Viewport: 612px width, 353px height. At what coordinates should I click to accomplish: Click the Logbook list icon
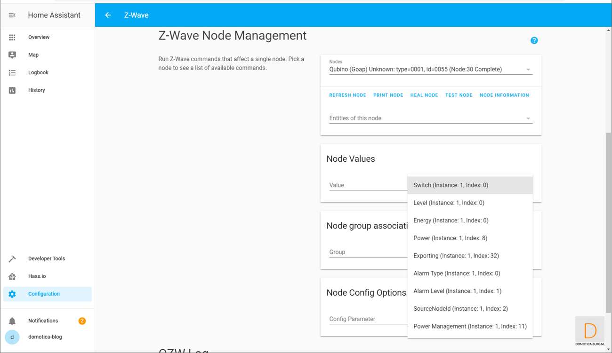point(12,73)
